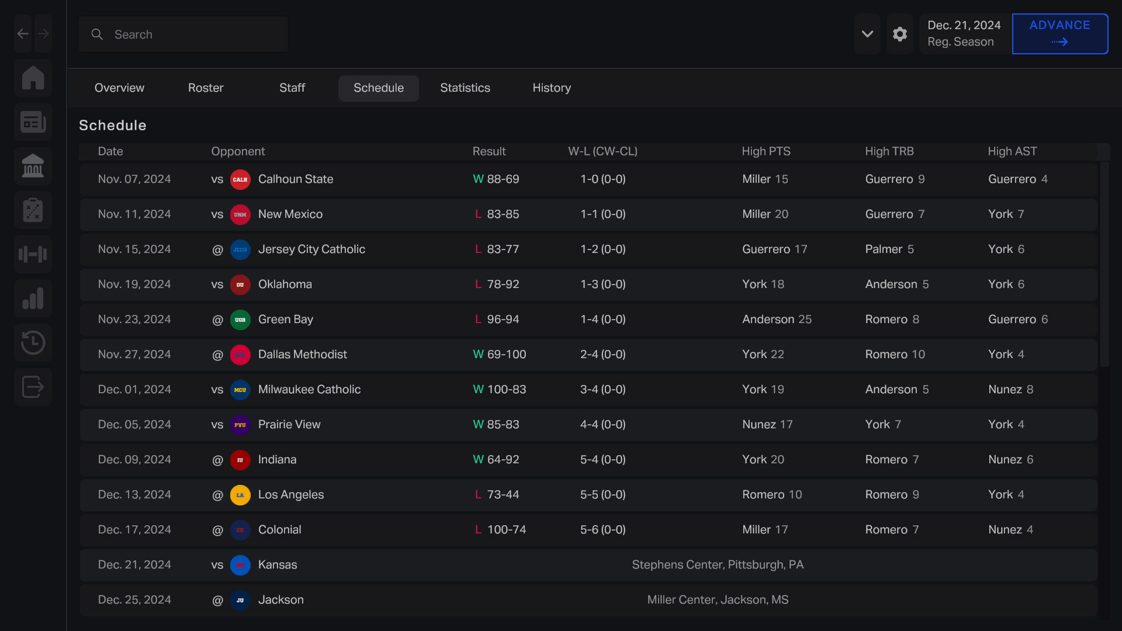Open the bank building icon in sidebar

click(33, 166)
